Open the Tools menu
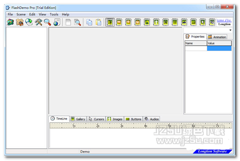Viewport: 240px width, 161px height. pyautogui.click(x=54, y=14)
